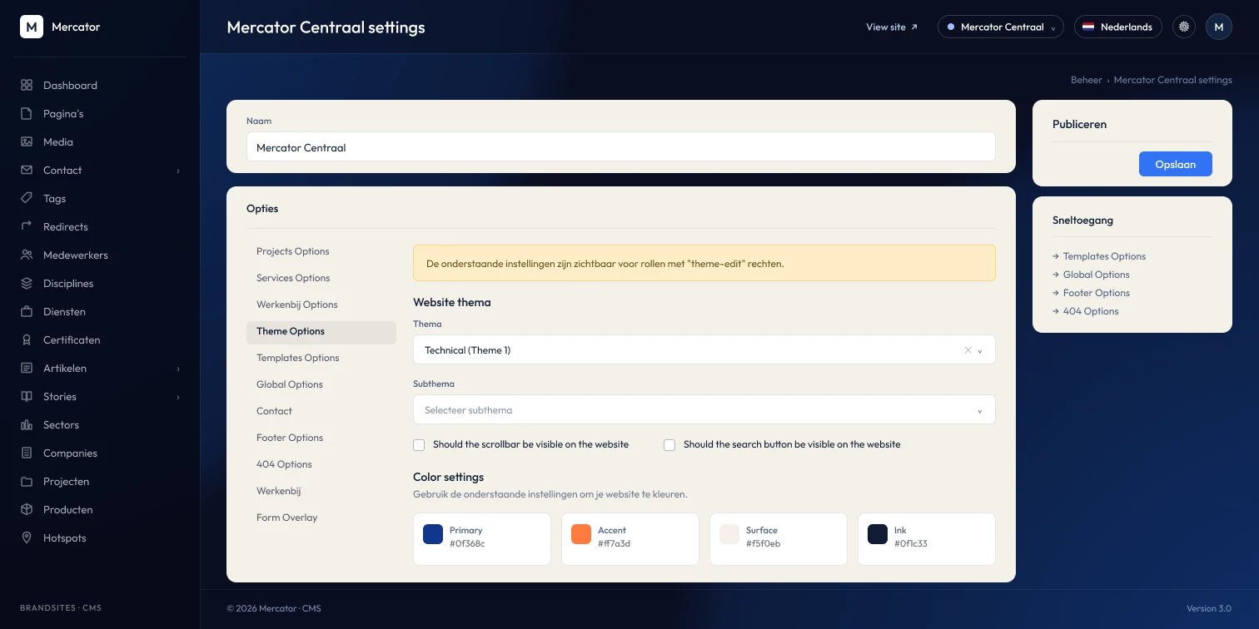Click the Mercator M logo in sidebar
Viewport: 1259px width, 629px height.
click(32, 27)
